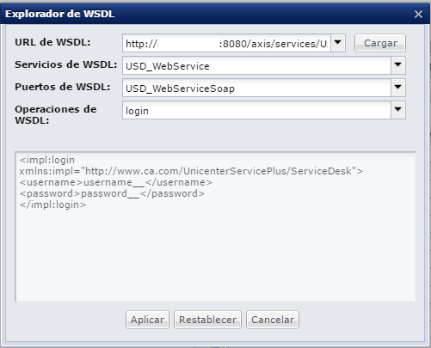The height and width of the screenshot is (348, 431).
Task: Apply changes with the Aplicar button
Action: 147,320
